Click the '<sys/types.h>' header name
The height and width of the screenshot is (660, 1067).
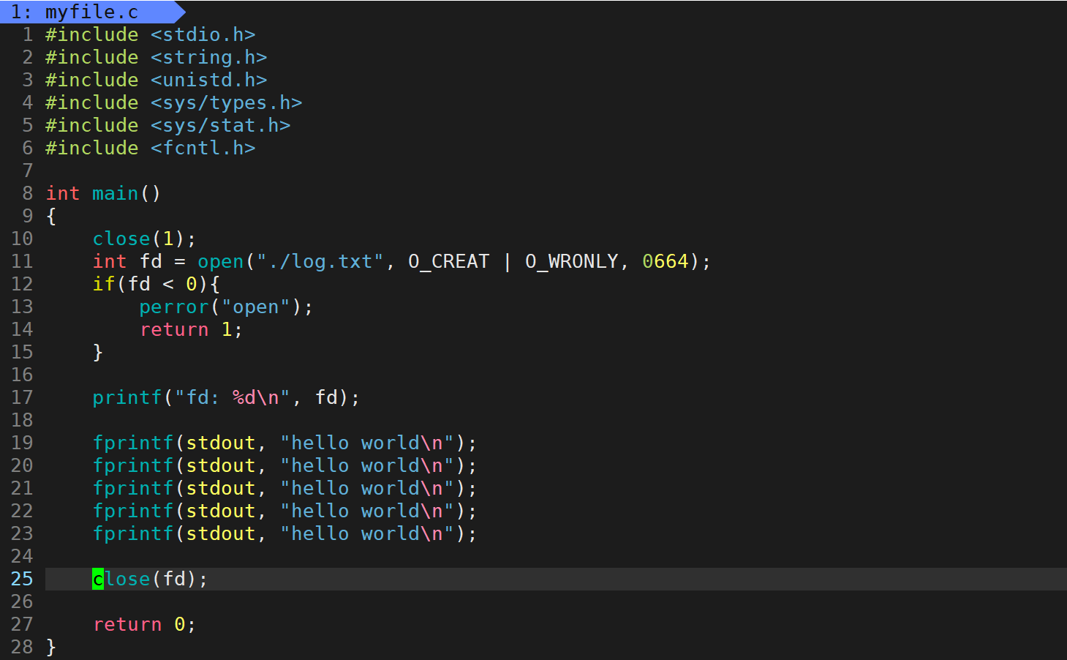(227, 102)
